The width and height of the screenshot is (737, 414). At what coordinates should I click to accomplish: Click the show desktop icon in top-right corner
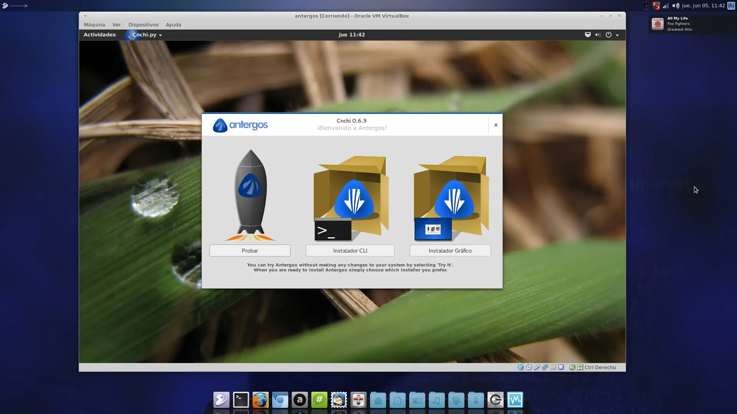pyautogui.click(x=731, y=6)
